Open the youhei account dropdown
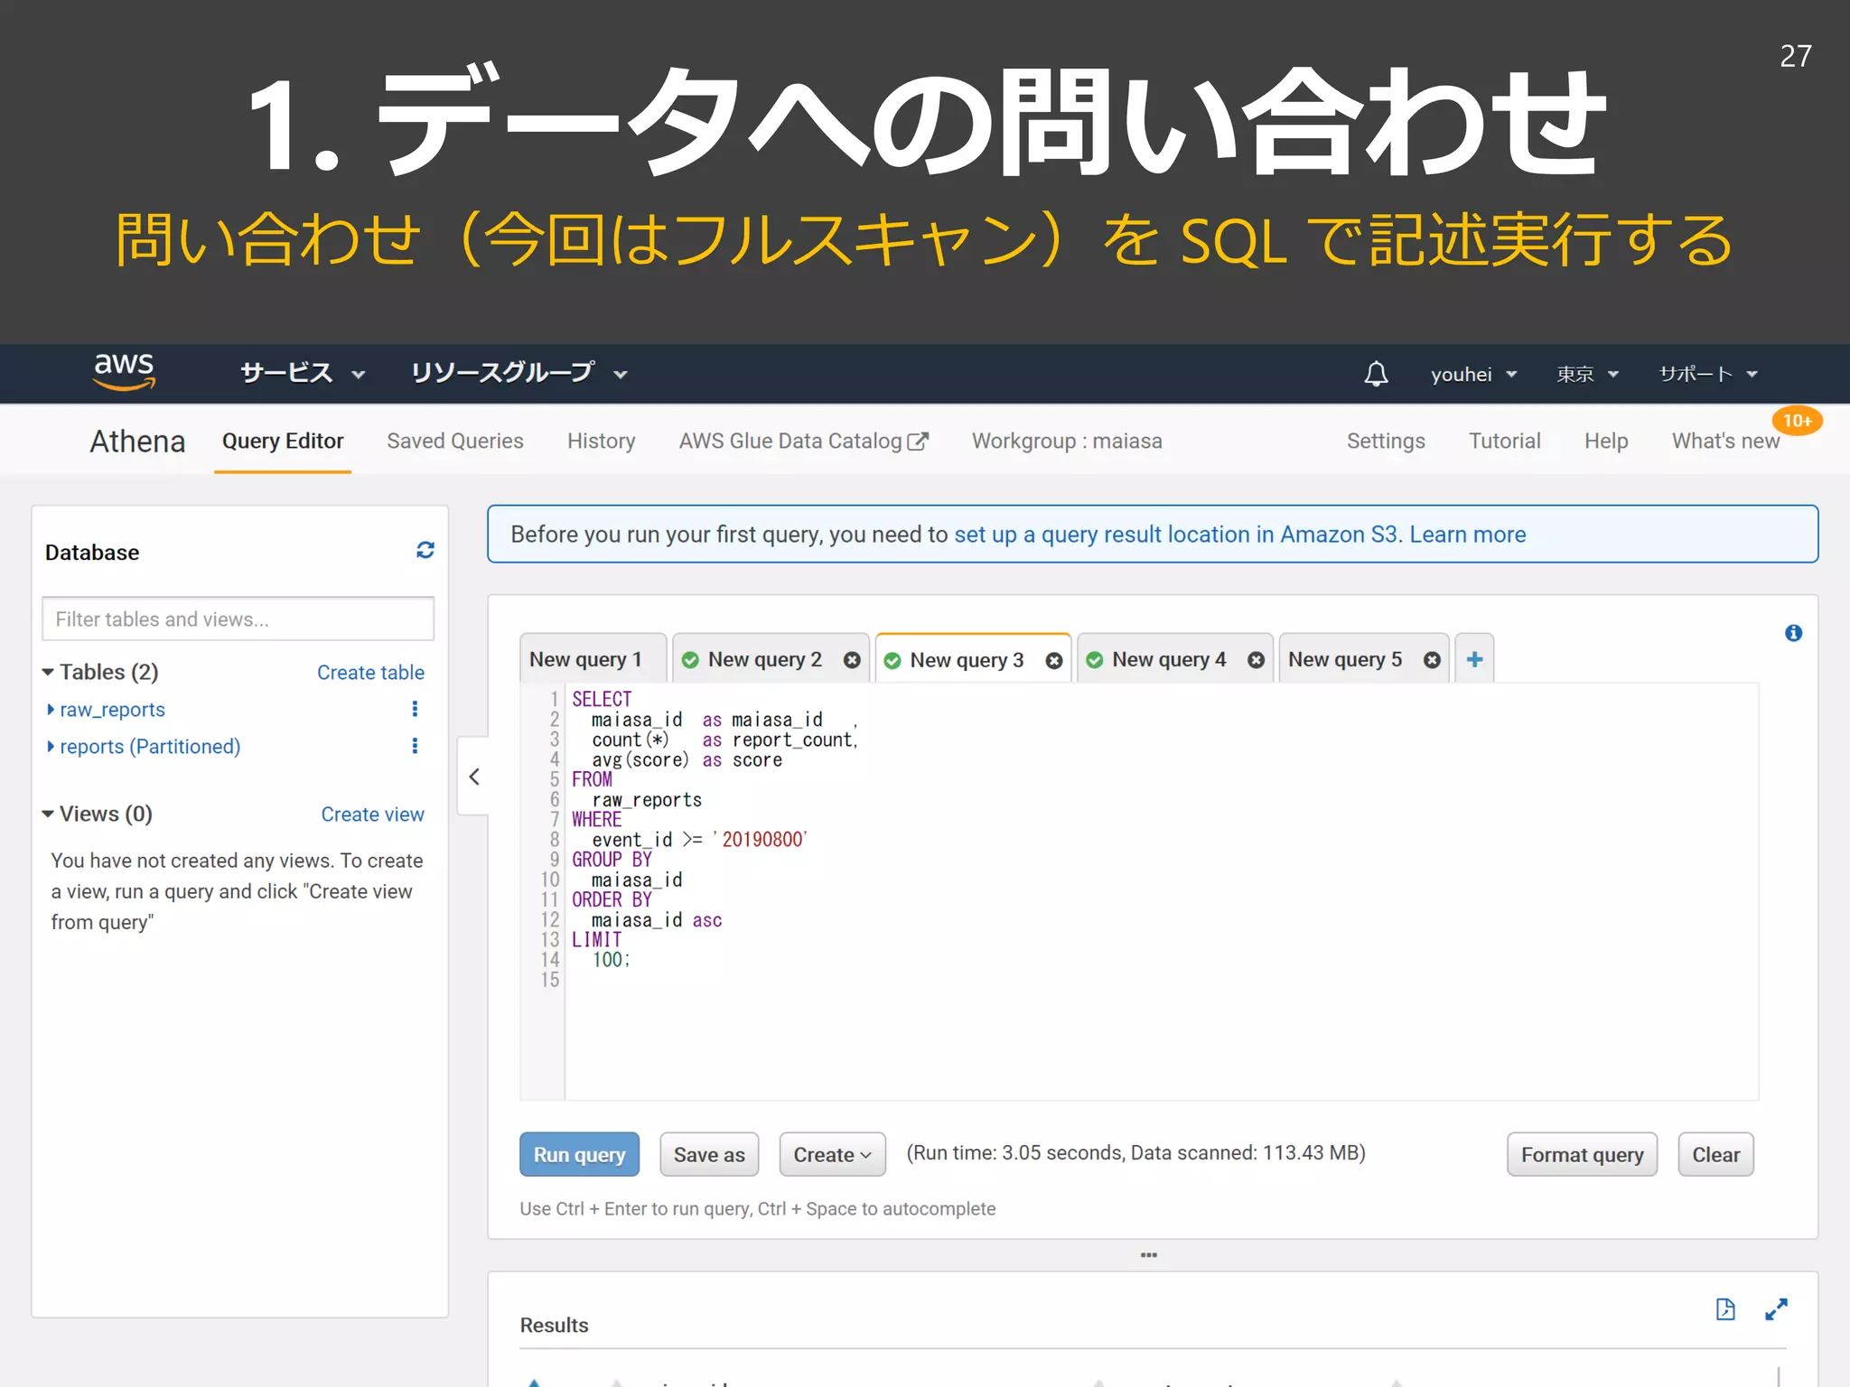 (x=1473, y=374)
